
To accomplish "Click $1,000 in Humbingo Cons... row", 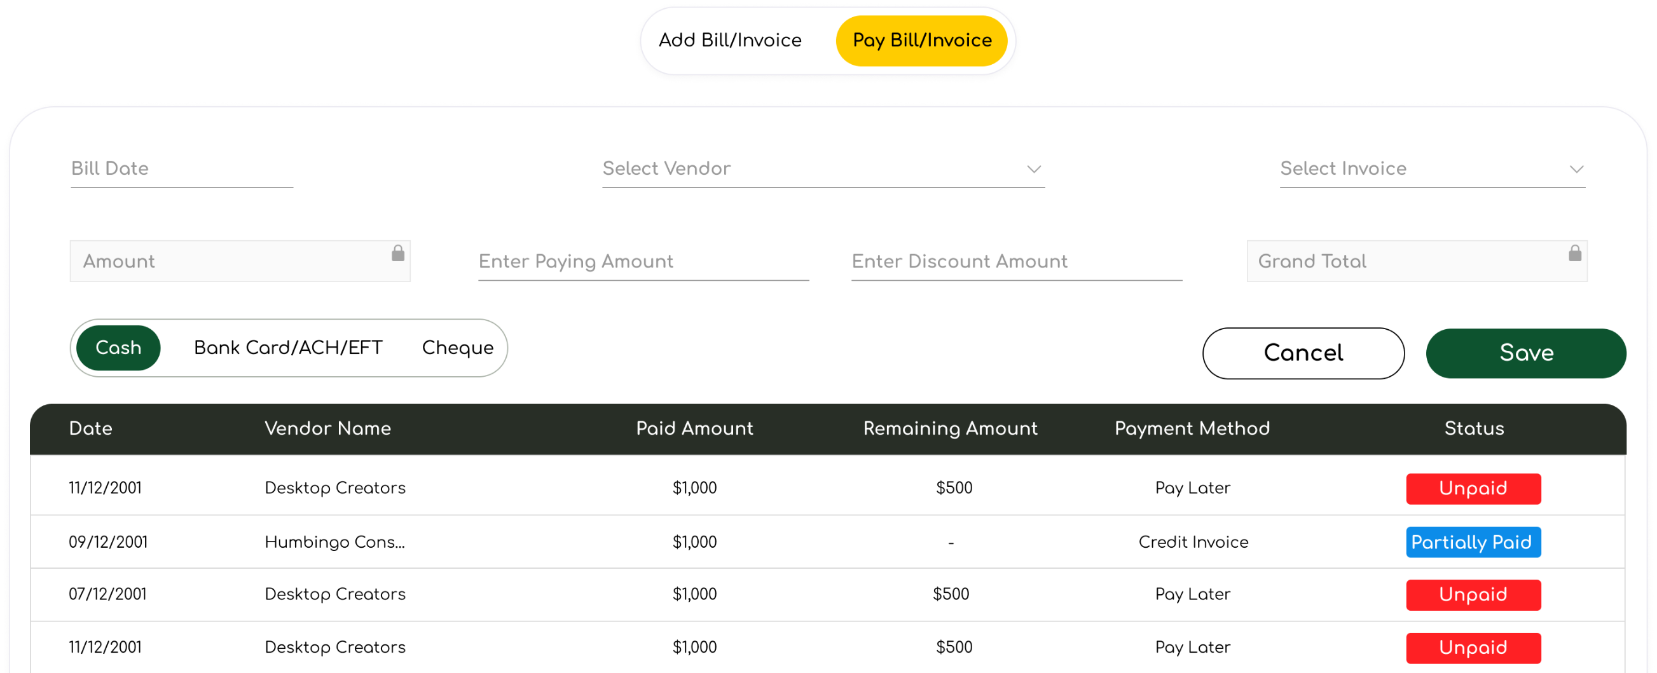I will (x=694, y=543).
